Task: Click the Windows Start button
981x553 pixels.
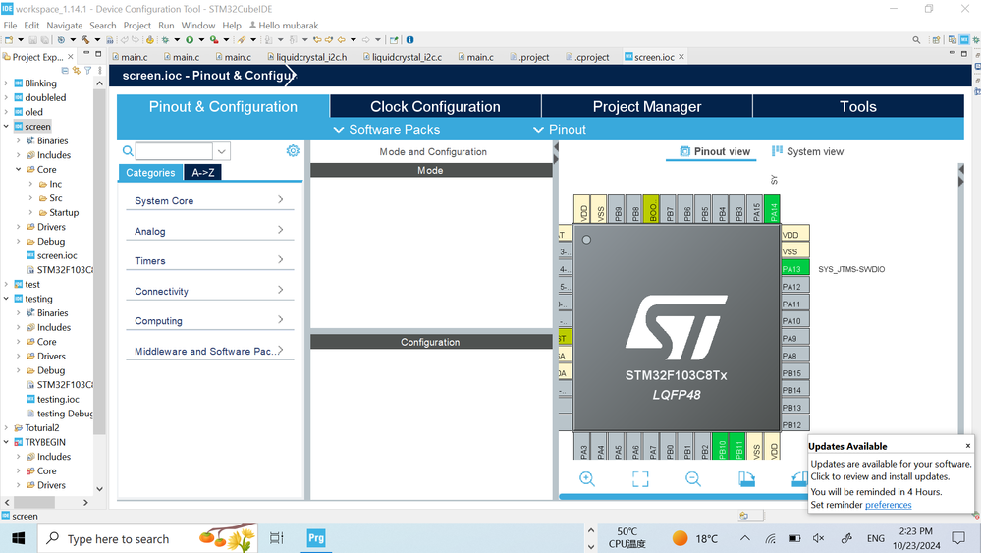Action: [x=18, y=538]
